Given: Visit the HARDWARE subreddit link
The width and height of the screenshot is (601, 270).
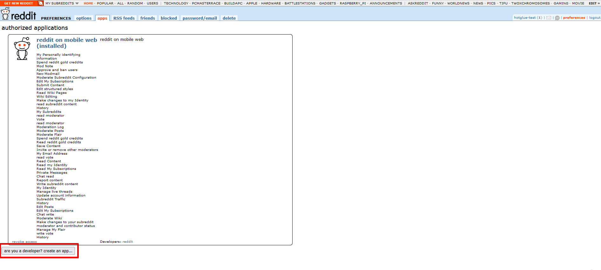Looking at the screenshot, I should point(271,3).
